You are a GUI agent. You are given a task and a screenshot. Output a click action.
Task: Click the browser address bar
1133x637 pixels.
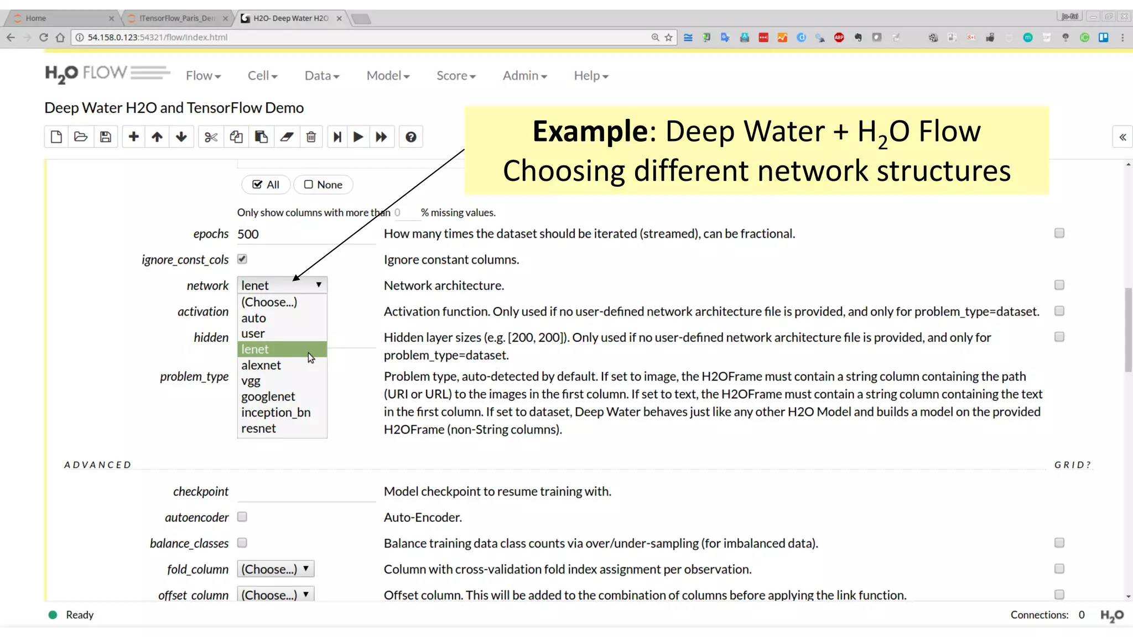pos(365,37)
